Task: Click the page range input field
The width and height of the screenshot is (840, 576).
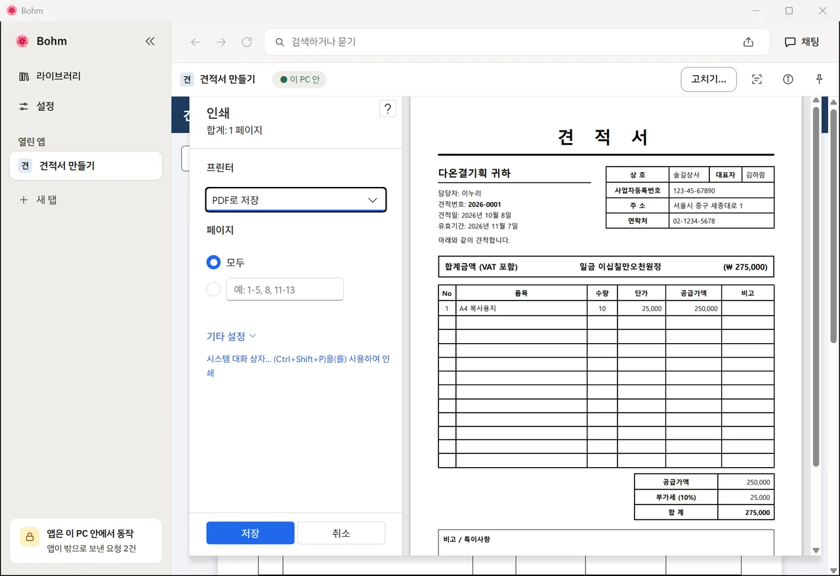Action: (x=285, y=289)
